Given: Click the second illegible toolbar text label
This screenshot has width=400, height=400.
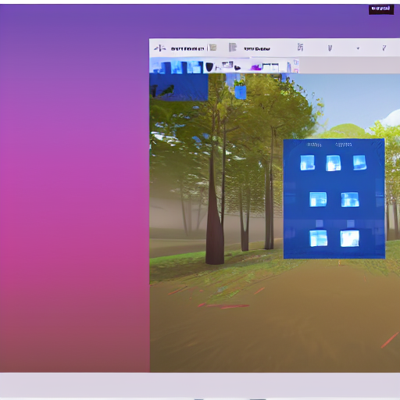Looking at the screenshot, I should pos(257,48).
